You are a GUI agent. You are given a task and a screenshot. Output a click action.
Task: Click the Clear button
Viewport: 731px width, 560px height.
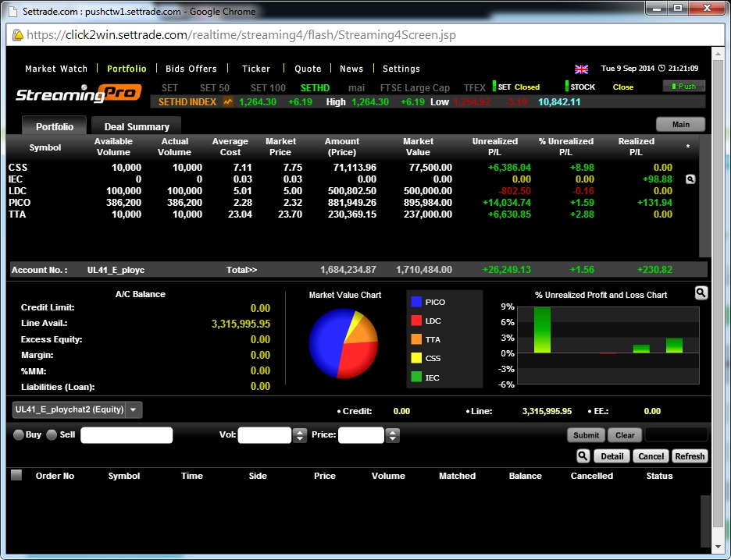tap(625, 435)
